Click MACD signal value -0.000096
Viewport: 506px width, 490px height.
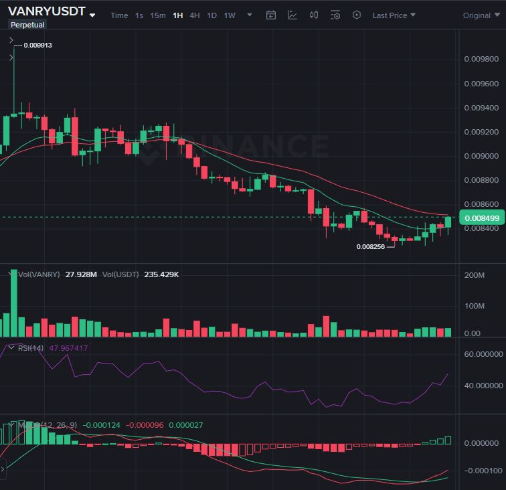point(145,425)
